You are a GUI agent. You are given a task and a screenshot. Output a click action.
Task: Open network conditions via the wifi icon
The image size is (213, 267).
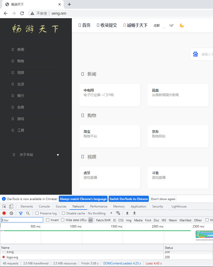click(118, 213)
